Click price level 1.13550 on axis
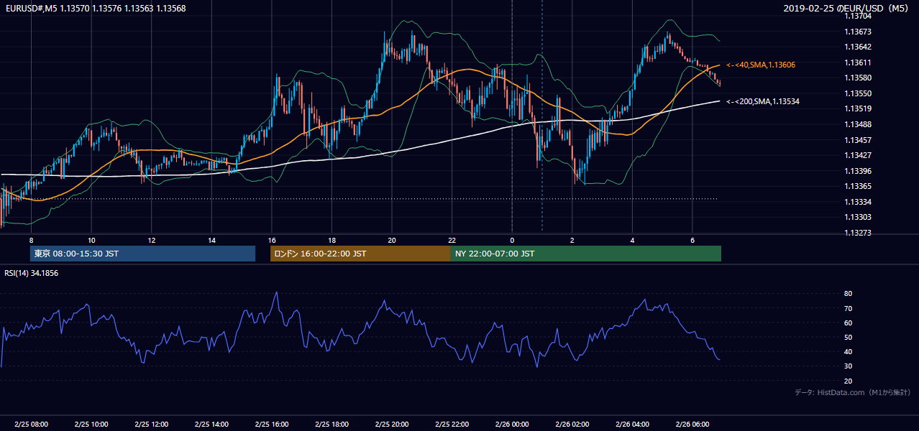The image size is (919, 431). click(859, 93)
